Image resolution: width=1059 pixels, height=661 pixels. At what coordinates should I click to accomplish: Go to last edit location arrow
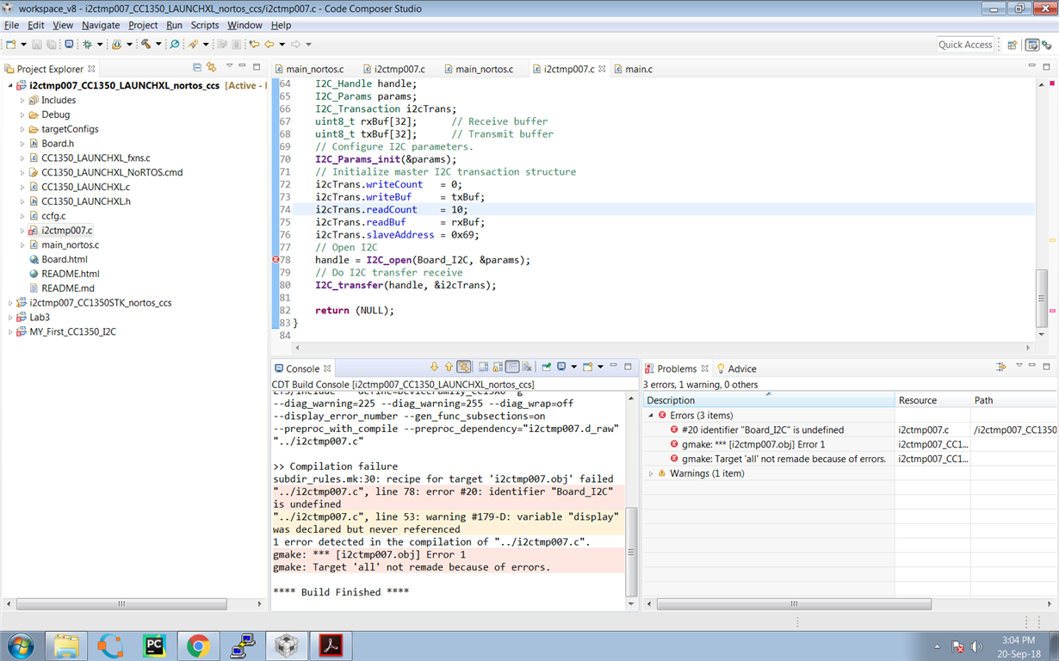[254, 45]
